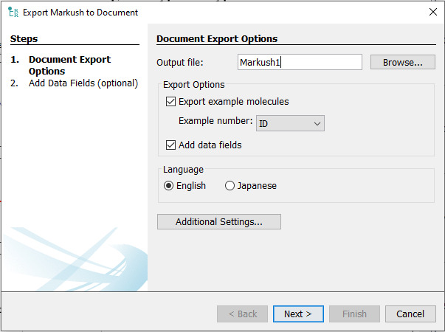
Task: Click the application icon in the title bar
Action: pyautogui.click(x=13, y=13)
